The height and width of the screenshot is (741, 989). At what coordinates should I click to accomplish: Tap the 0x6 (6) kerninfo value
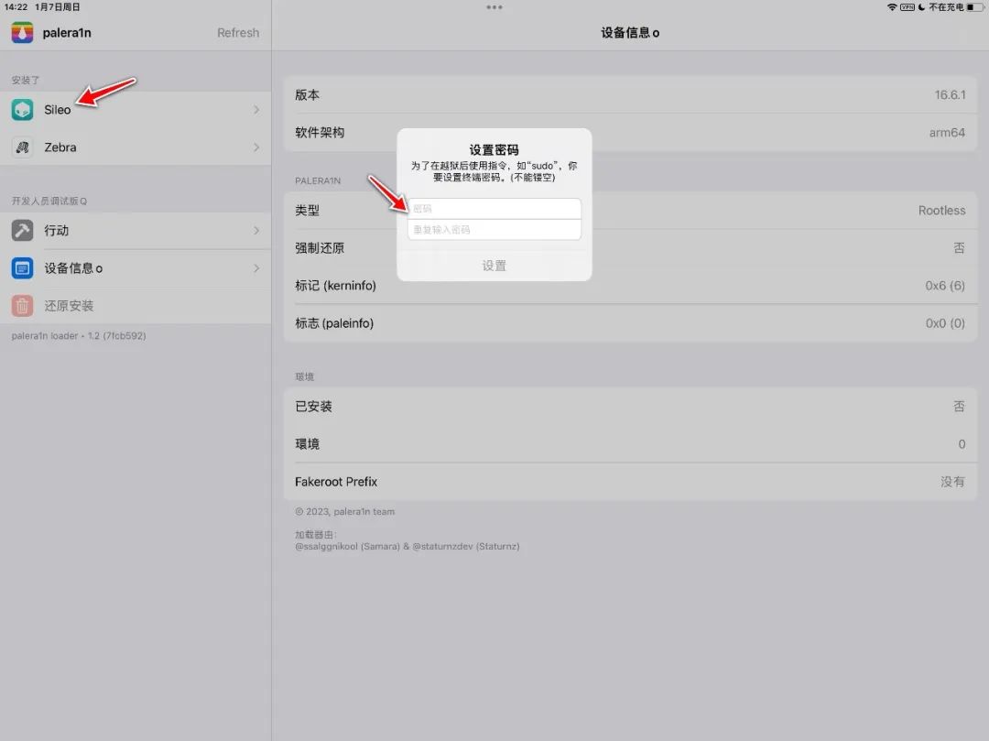945,286
